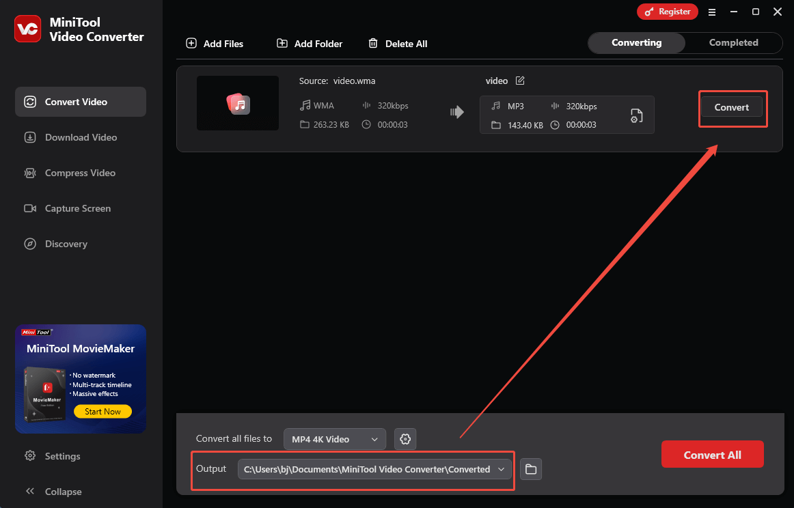Edit the output file name with the pencil icon

click(520, 81)
